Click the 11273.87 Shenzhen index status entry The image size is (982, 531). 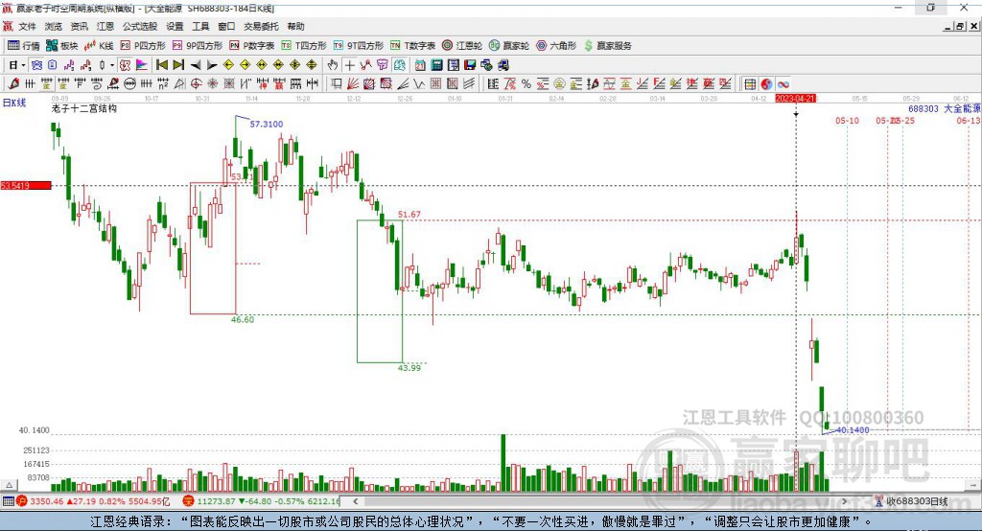click(262, 501)
